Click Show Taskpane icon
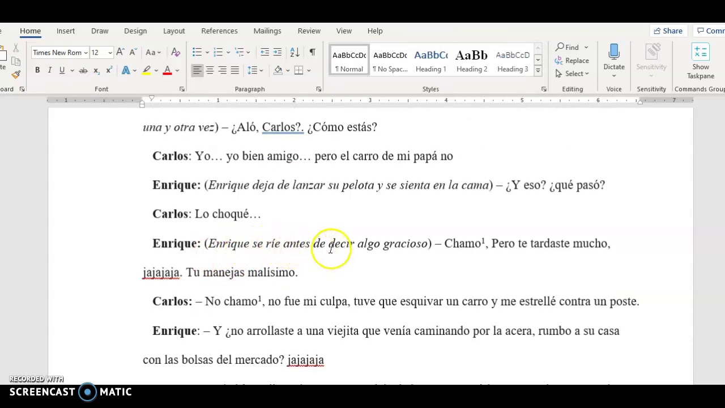This screenshot has width=725, height=408. (x=701, y=53)
